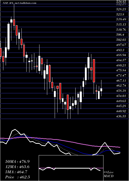Viewport: 129px width, 181px height.
Task: Select the 449.65 price level
Action: click(x=121, y=101)
